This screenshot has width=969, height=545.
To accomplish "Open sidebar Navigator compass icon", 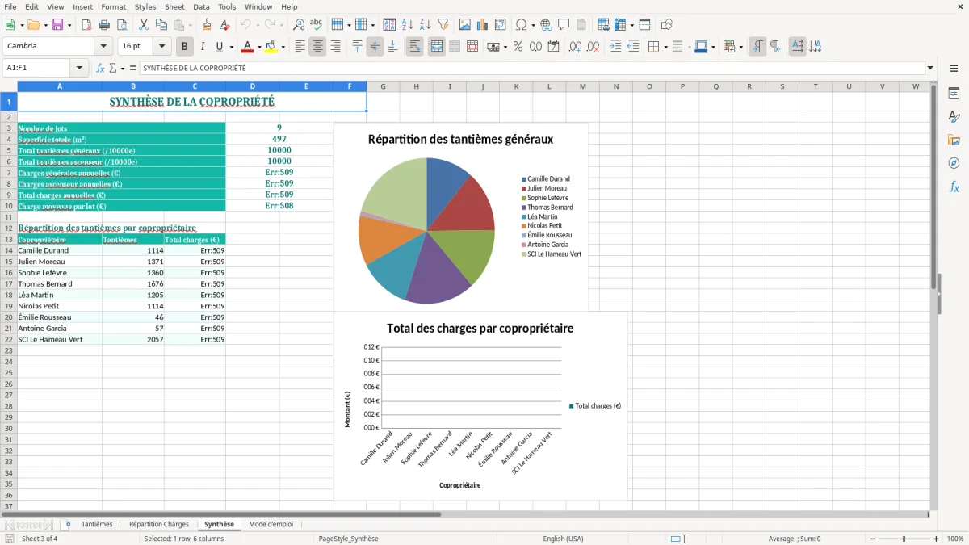I will coord(954,163).
